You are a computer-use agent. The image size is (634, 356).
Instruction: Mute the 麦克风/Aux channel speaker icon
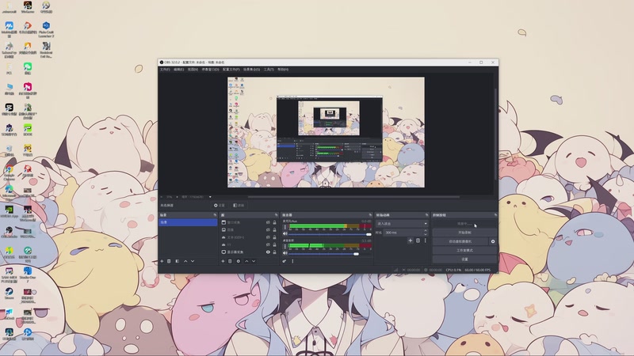[x=285, y=233]
